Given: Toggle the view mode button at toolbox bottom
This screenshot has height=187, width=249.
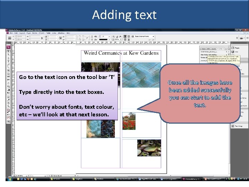Looking at the screenshot, I should pos(8,122).
